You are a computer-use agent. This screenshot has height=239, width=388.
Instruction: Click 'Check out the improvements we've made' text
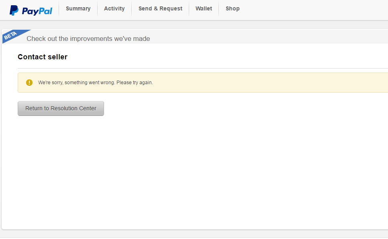[x=88, y=39]
